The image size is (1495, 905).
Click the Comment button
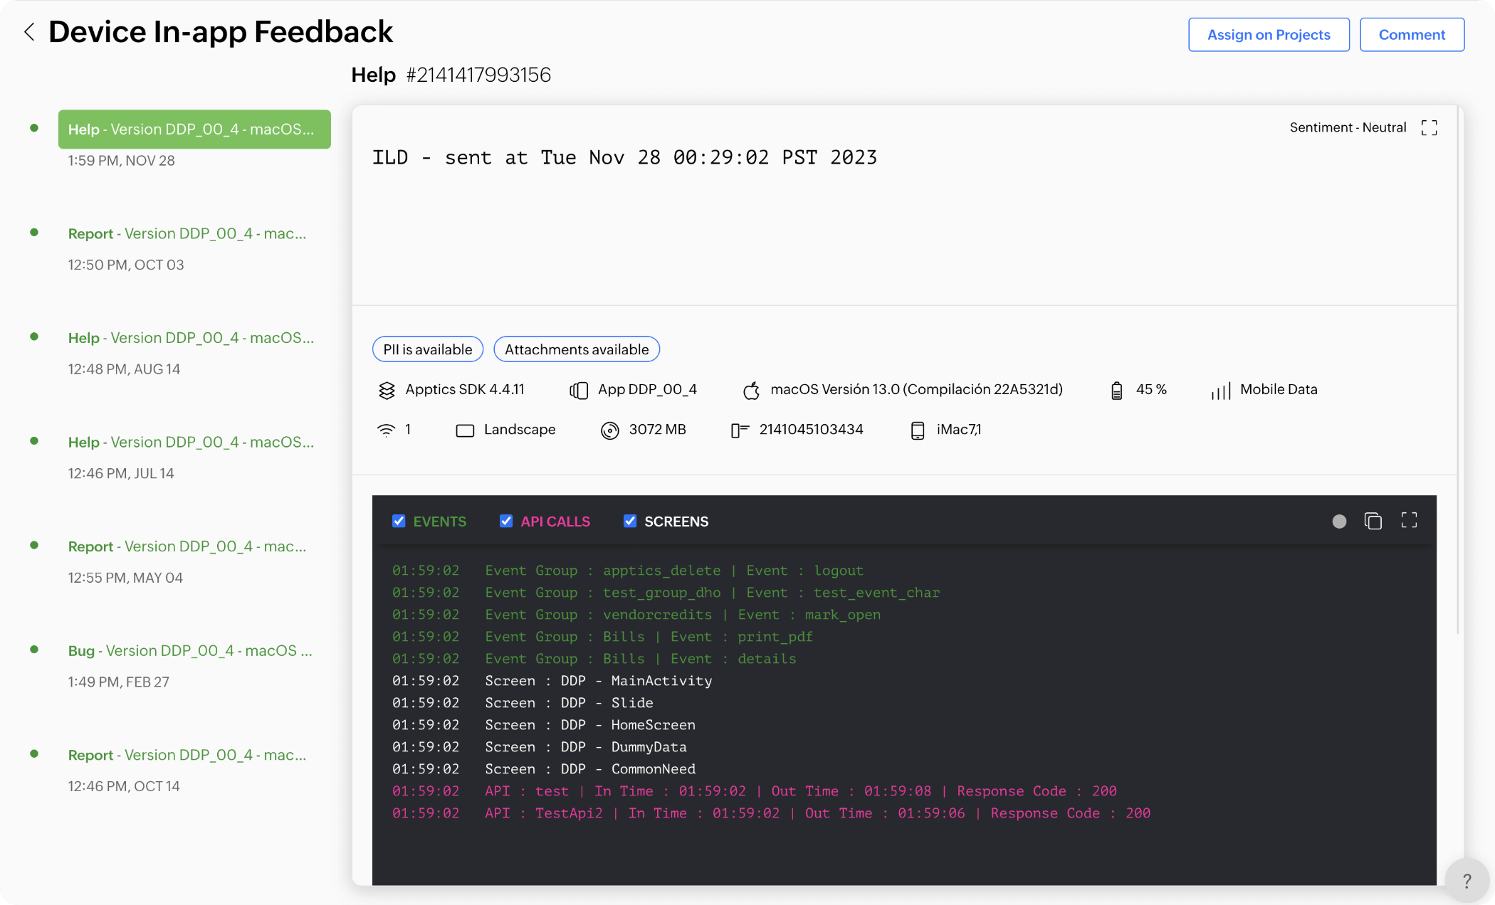tap(1412, 34)
